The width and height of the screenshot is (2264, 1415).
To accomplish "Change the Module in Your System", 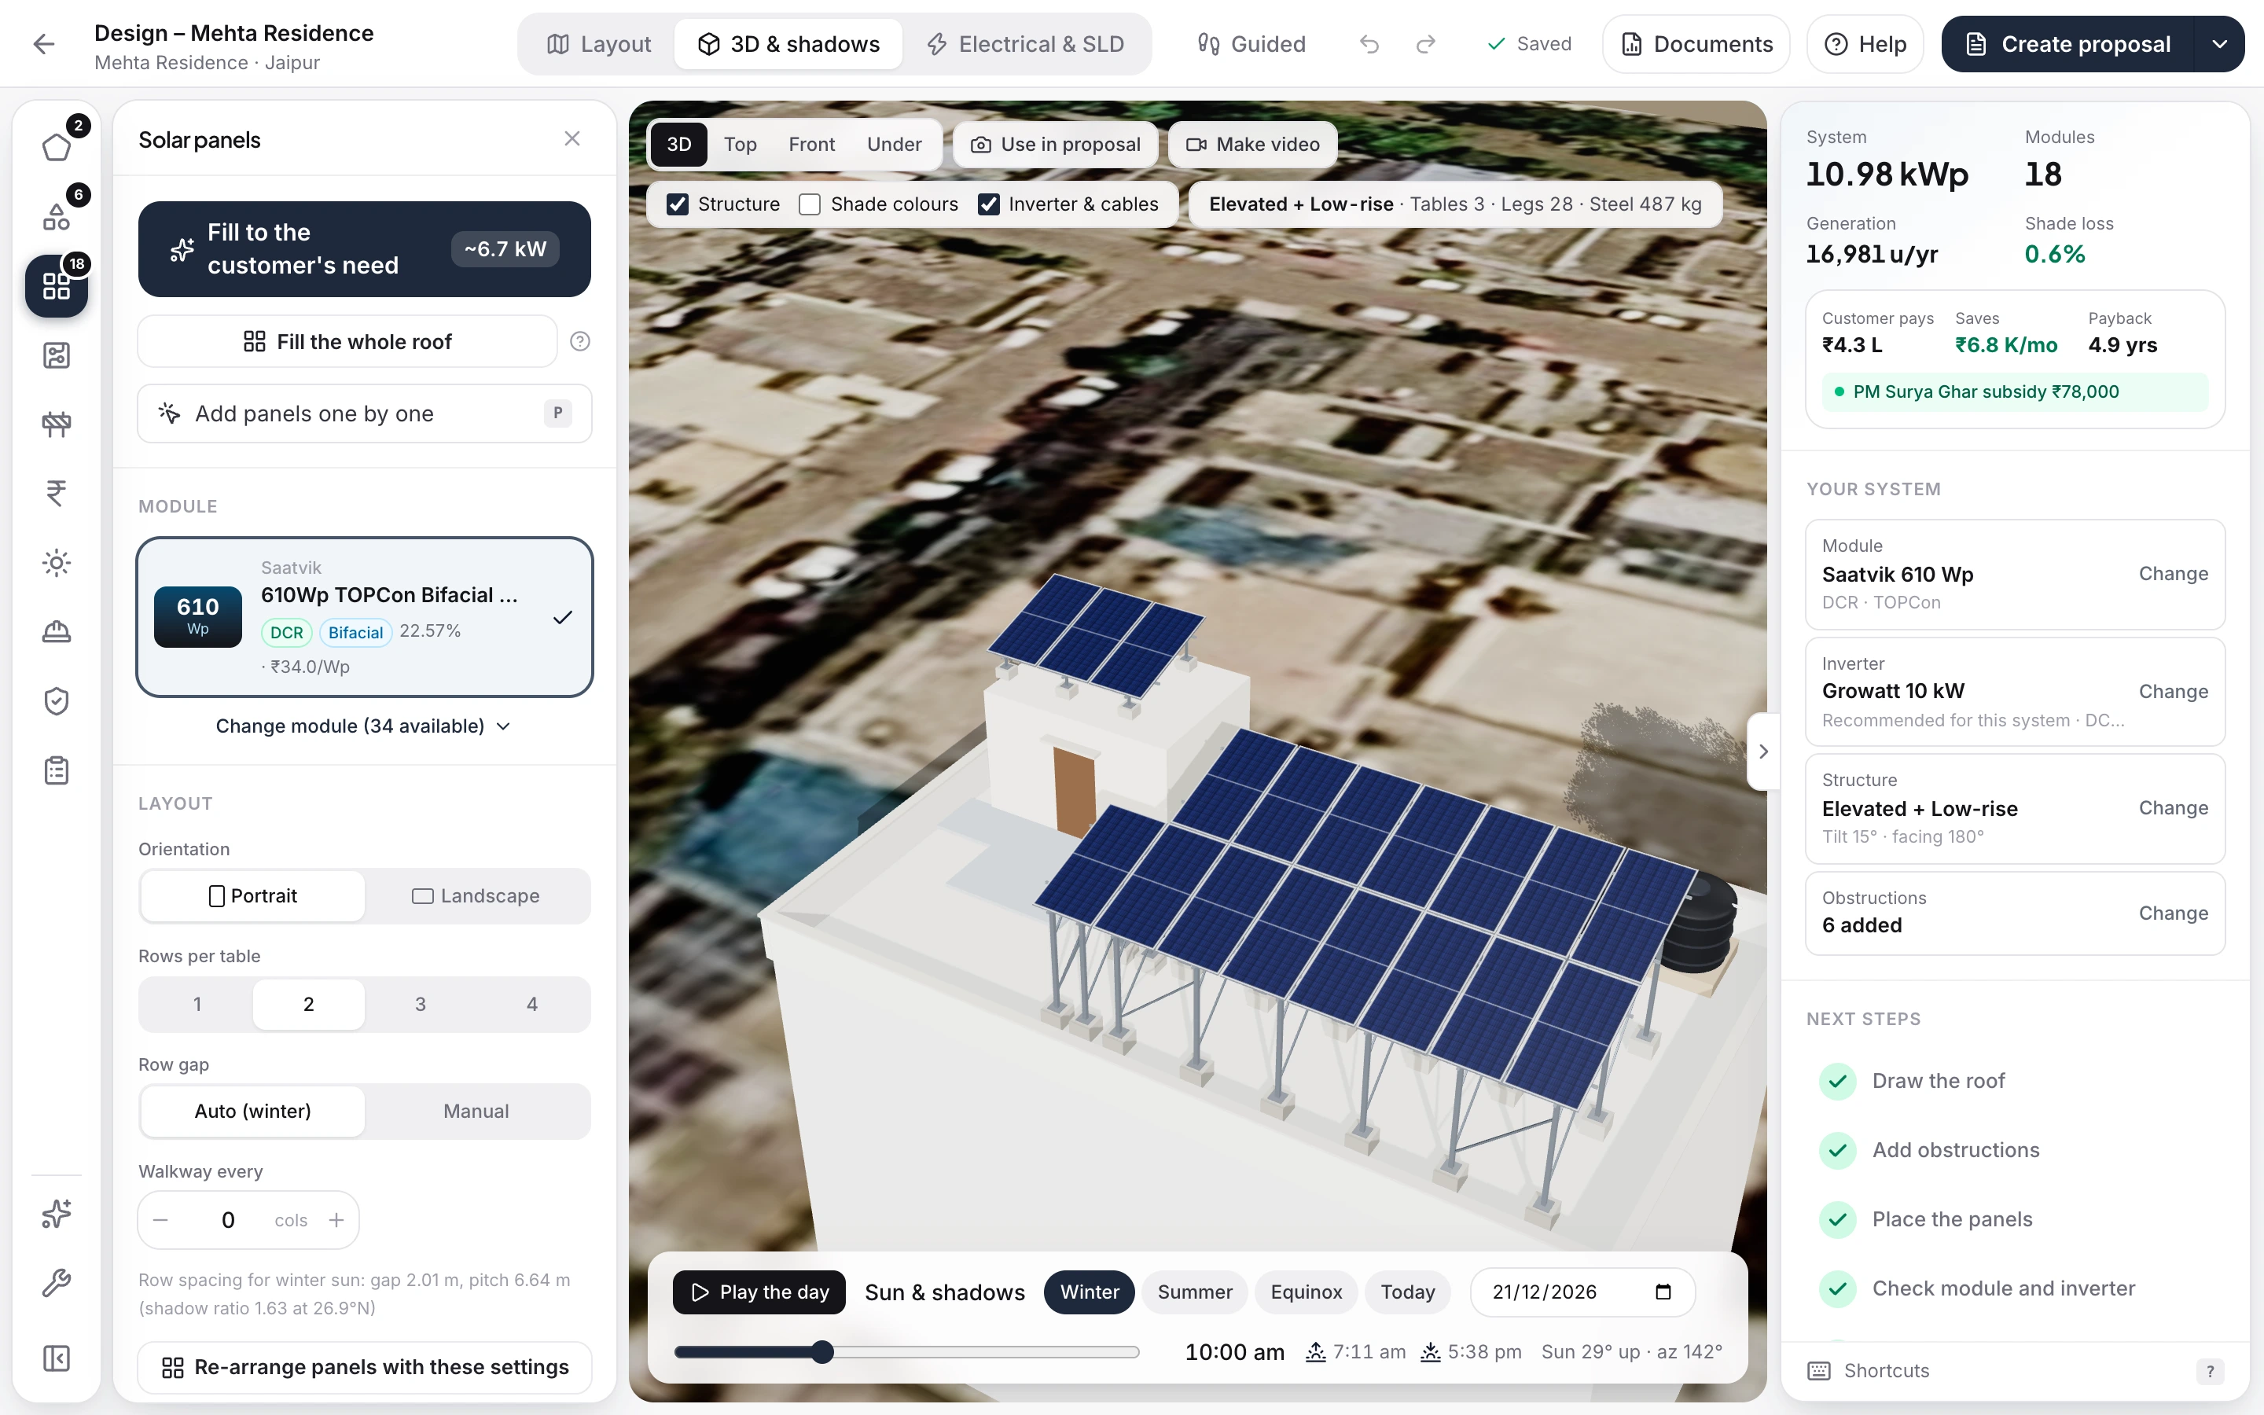I will pyautogui.click(x=2174, y=574).
